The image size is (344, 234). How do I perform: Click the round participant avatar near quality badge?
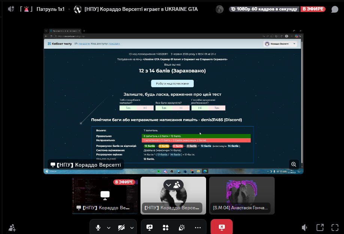(219, 9)
